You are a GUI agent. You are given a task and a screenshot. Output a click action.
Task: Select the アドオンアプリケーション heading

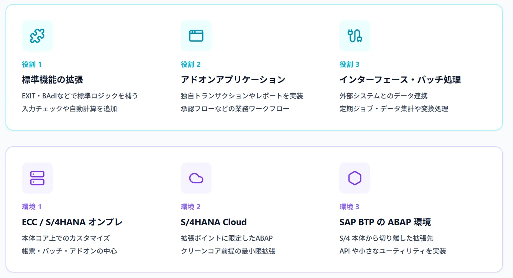pyautogui.click(x=233, y=80)
